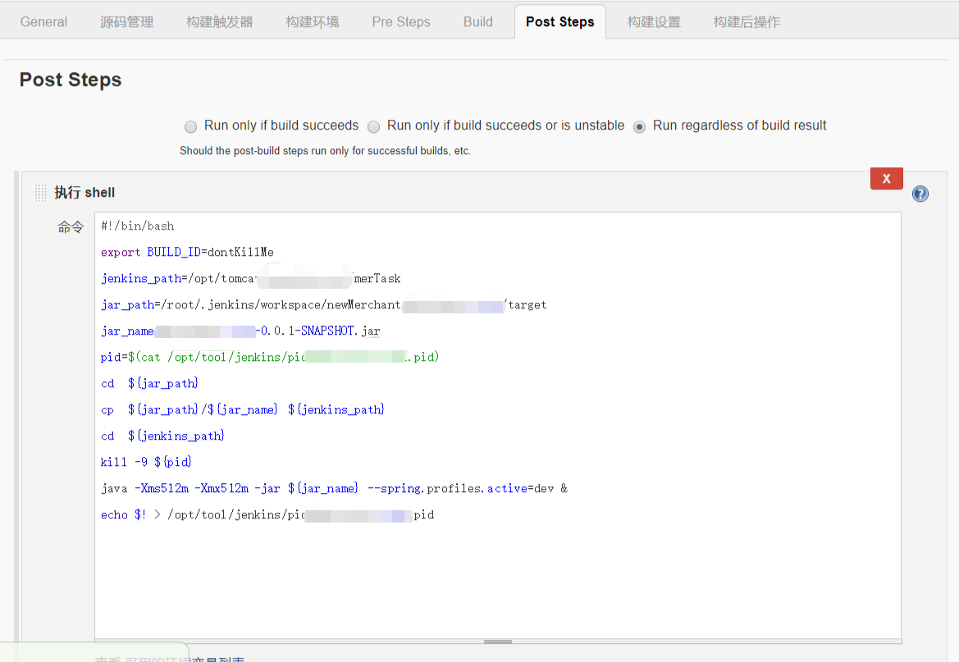Screen dimensions: 959x662
Task: Click the 'jar_path=/root/.jenkins' line
Action: [x=323, y=304]
